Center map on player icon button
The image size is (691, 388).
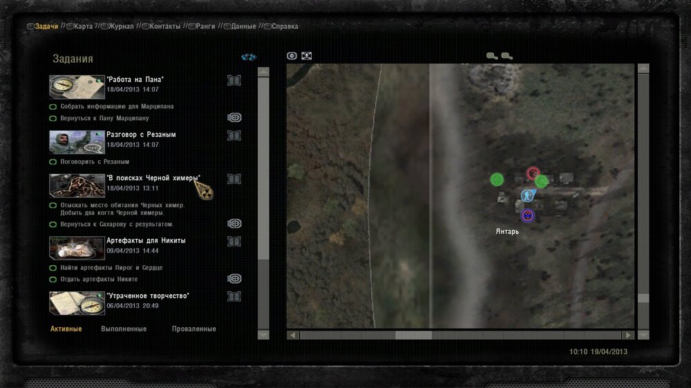pos(292,56)
